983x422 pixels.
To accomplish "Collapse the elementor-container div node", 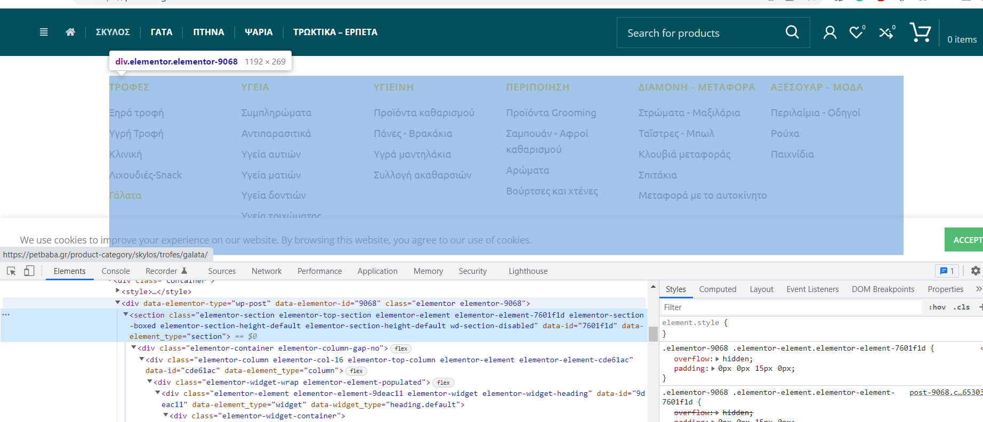I will point(134,347).
